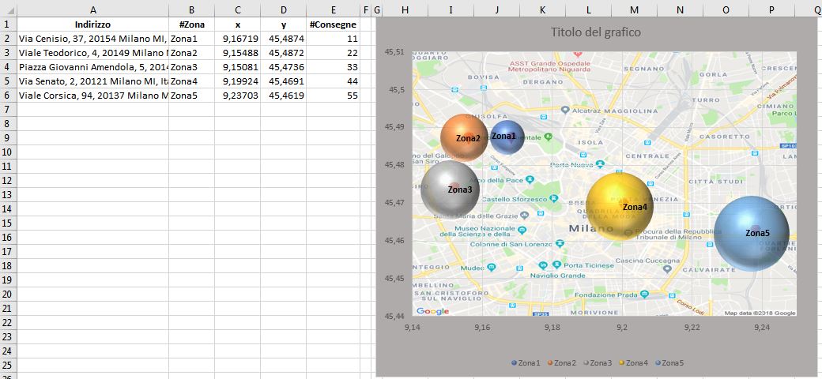Select Zona3 cell in column B

point(191,66)
